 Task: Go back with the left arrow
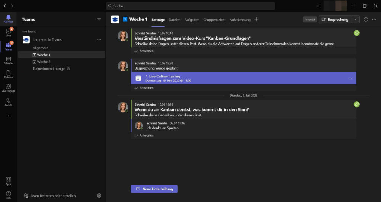pos(4,6)
